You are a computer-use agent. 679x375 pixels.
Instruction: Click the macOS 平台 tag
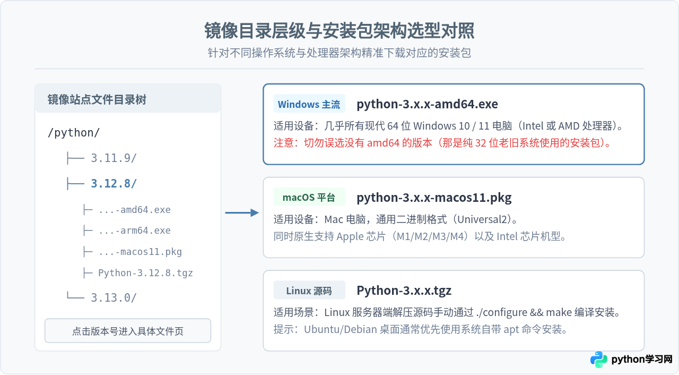(x=309, y=198)
